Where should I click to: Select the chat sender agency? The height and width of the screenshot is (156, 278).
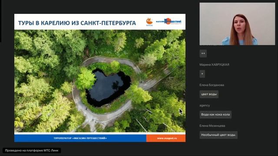pos(205,105)
